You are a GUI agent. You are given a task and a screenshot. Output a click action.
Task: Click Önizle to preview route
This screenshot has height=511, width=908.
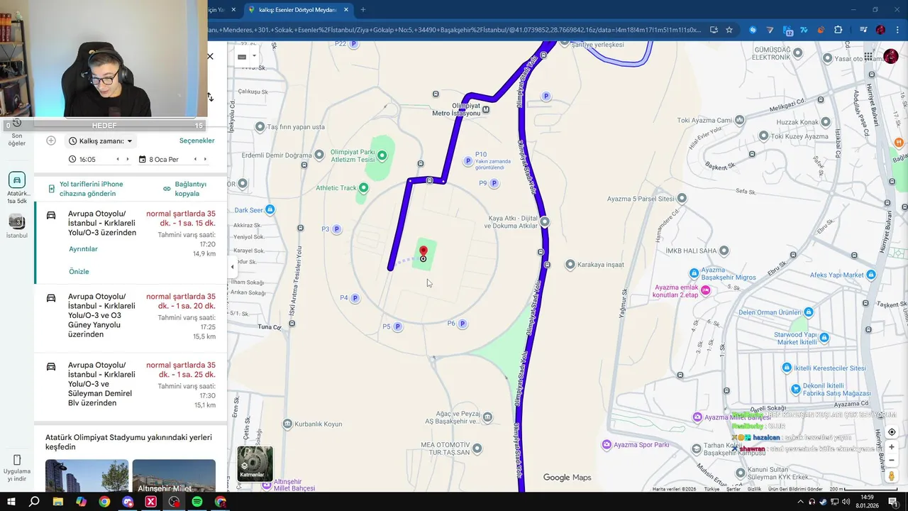tap(79, 272)
